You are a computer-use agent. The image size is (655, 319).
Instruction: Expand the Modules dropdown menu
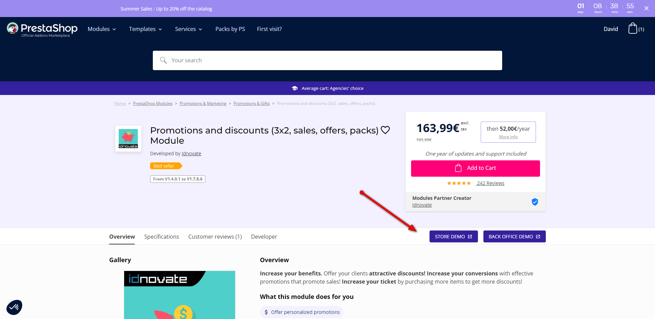pos(102,29)
